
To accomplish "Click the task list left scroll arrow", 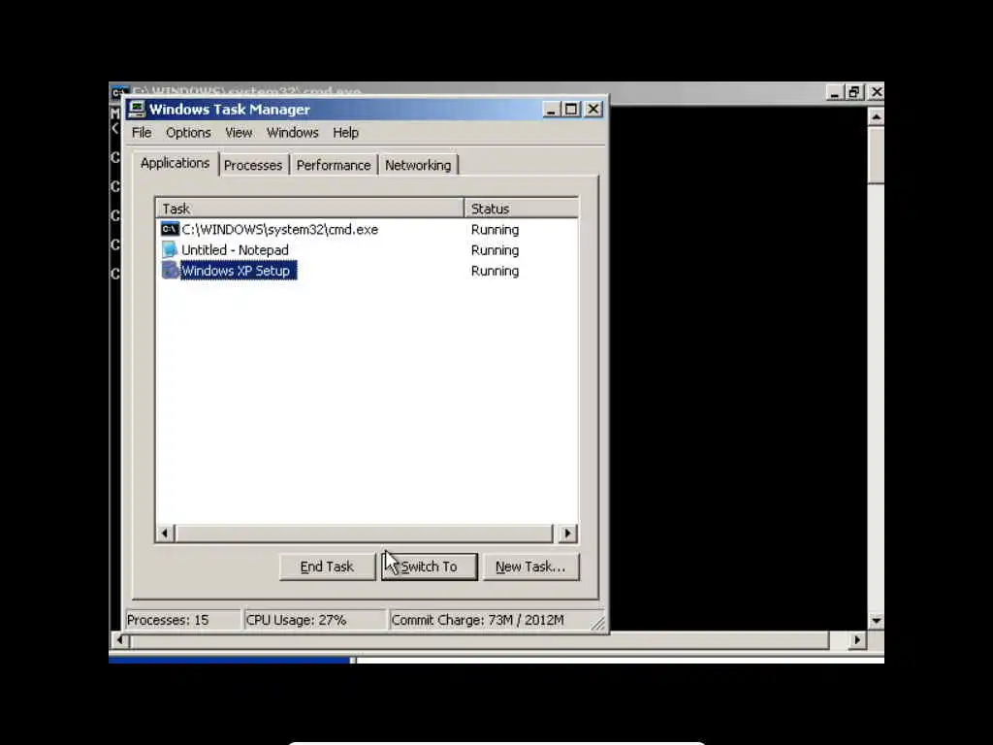I will click(165, 534).
